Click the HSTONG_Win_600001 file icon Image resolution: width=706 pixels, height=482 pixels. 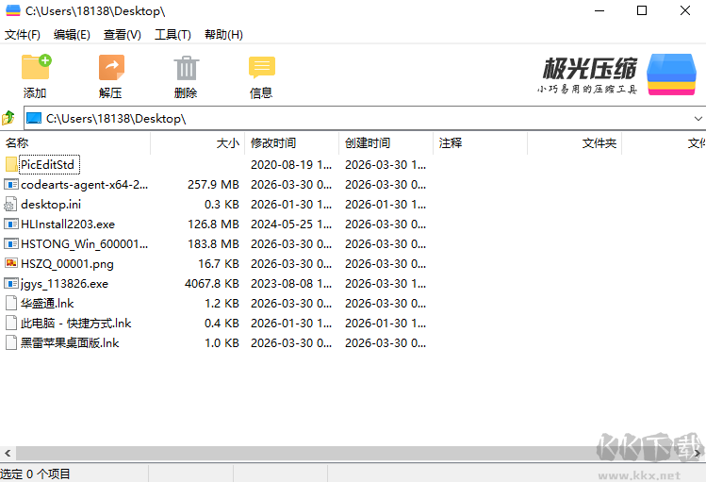click(x=11, y=243)
